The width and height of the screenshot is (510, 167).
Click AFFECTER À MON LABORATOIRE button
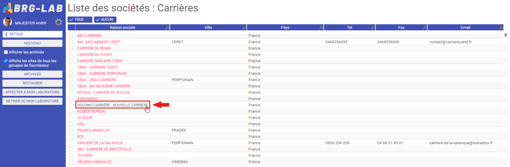pyautogui.click(x=33, y=92)
